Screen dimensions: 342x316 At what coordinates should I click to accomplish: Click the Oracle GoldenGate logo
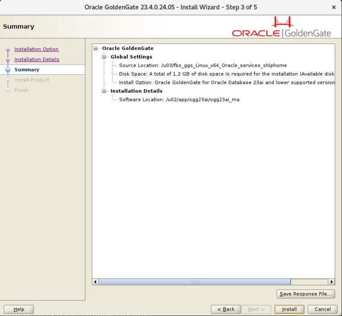point(281,28)
